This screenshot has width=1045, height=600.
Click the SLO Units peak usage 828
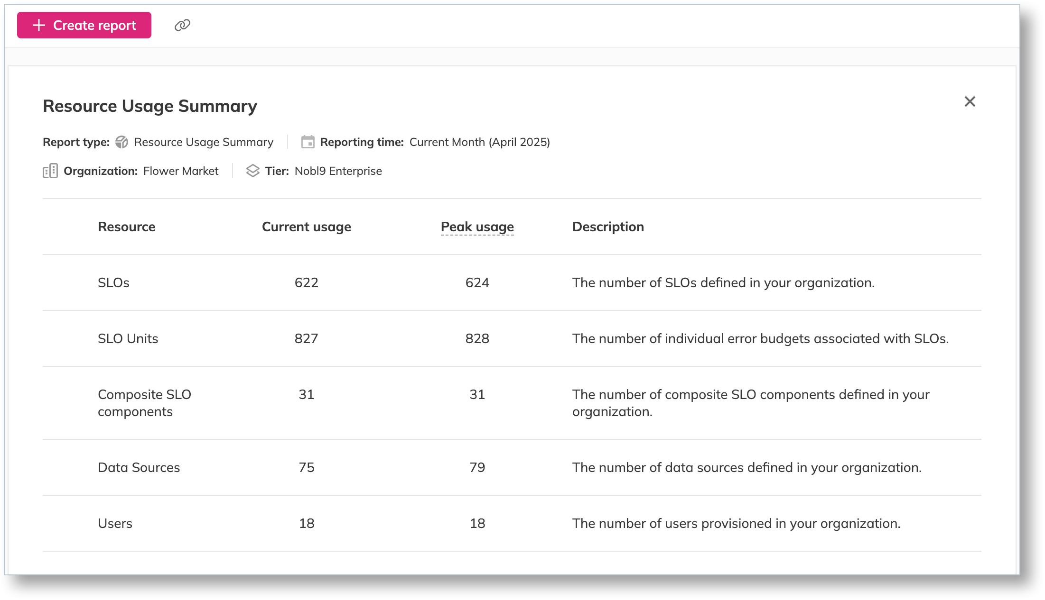477,339
